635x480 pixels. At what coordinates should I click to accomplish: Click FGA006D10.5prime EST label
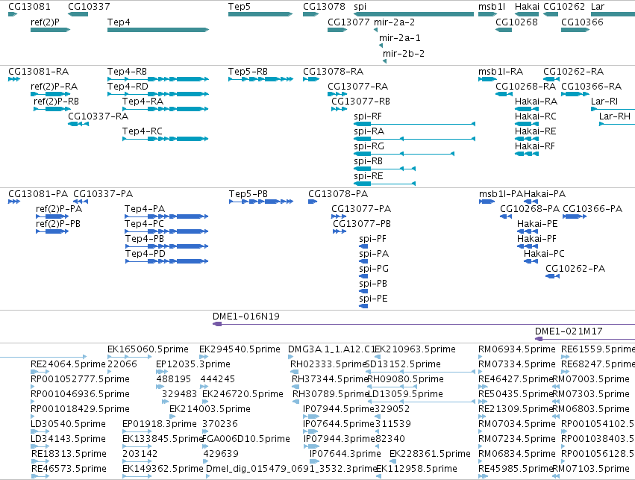[246, 439]
